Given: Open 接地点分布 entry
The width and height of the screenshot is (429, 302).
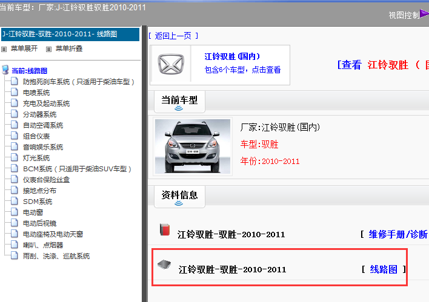Looking at the screenshot, I should (39, 191).
